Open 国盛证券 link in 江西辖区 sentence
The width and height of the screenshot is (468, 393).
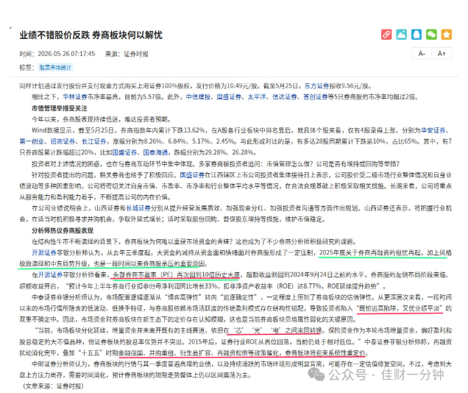[x=192, y=175]
